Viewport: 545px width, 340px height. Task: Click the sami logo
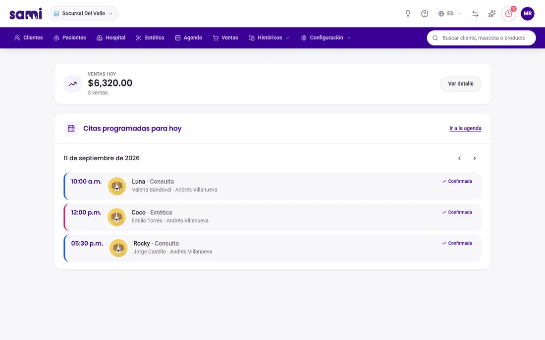click(26, 13)
